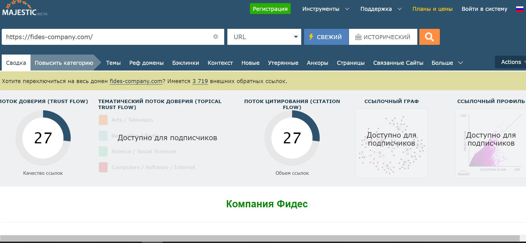The image size is (526, 243).
Task: Click the Computers / Software / Internet red swatch
Action: click(103, 167)
